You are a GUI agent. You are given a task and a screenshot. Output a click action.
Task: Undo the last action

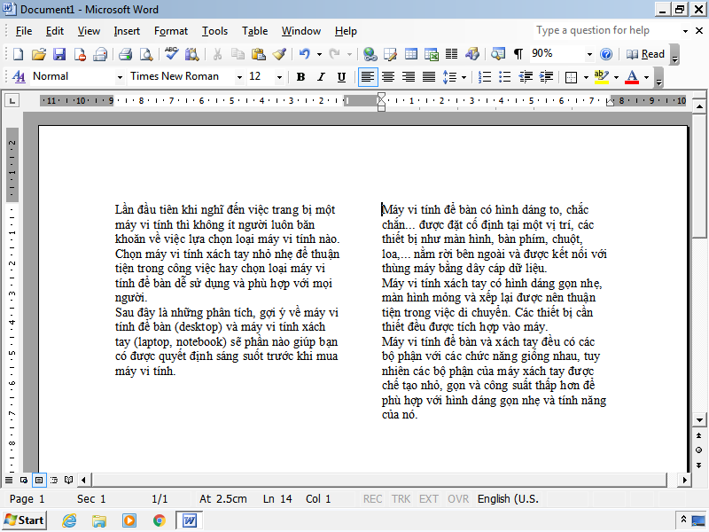coord(304,54)
